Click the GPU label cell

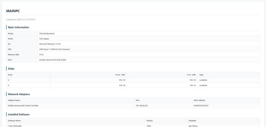22,60
